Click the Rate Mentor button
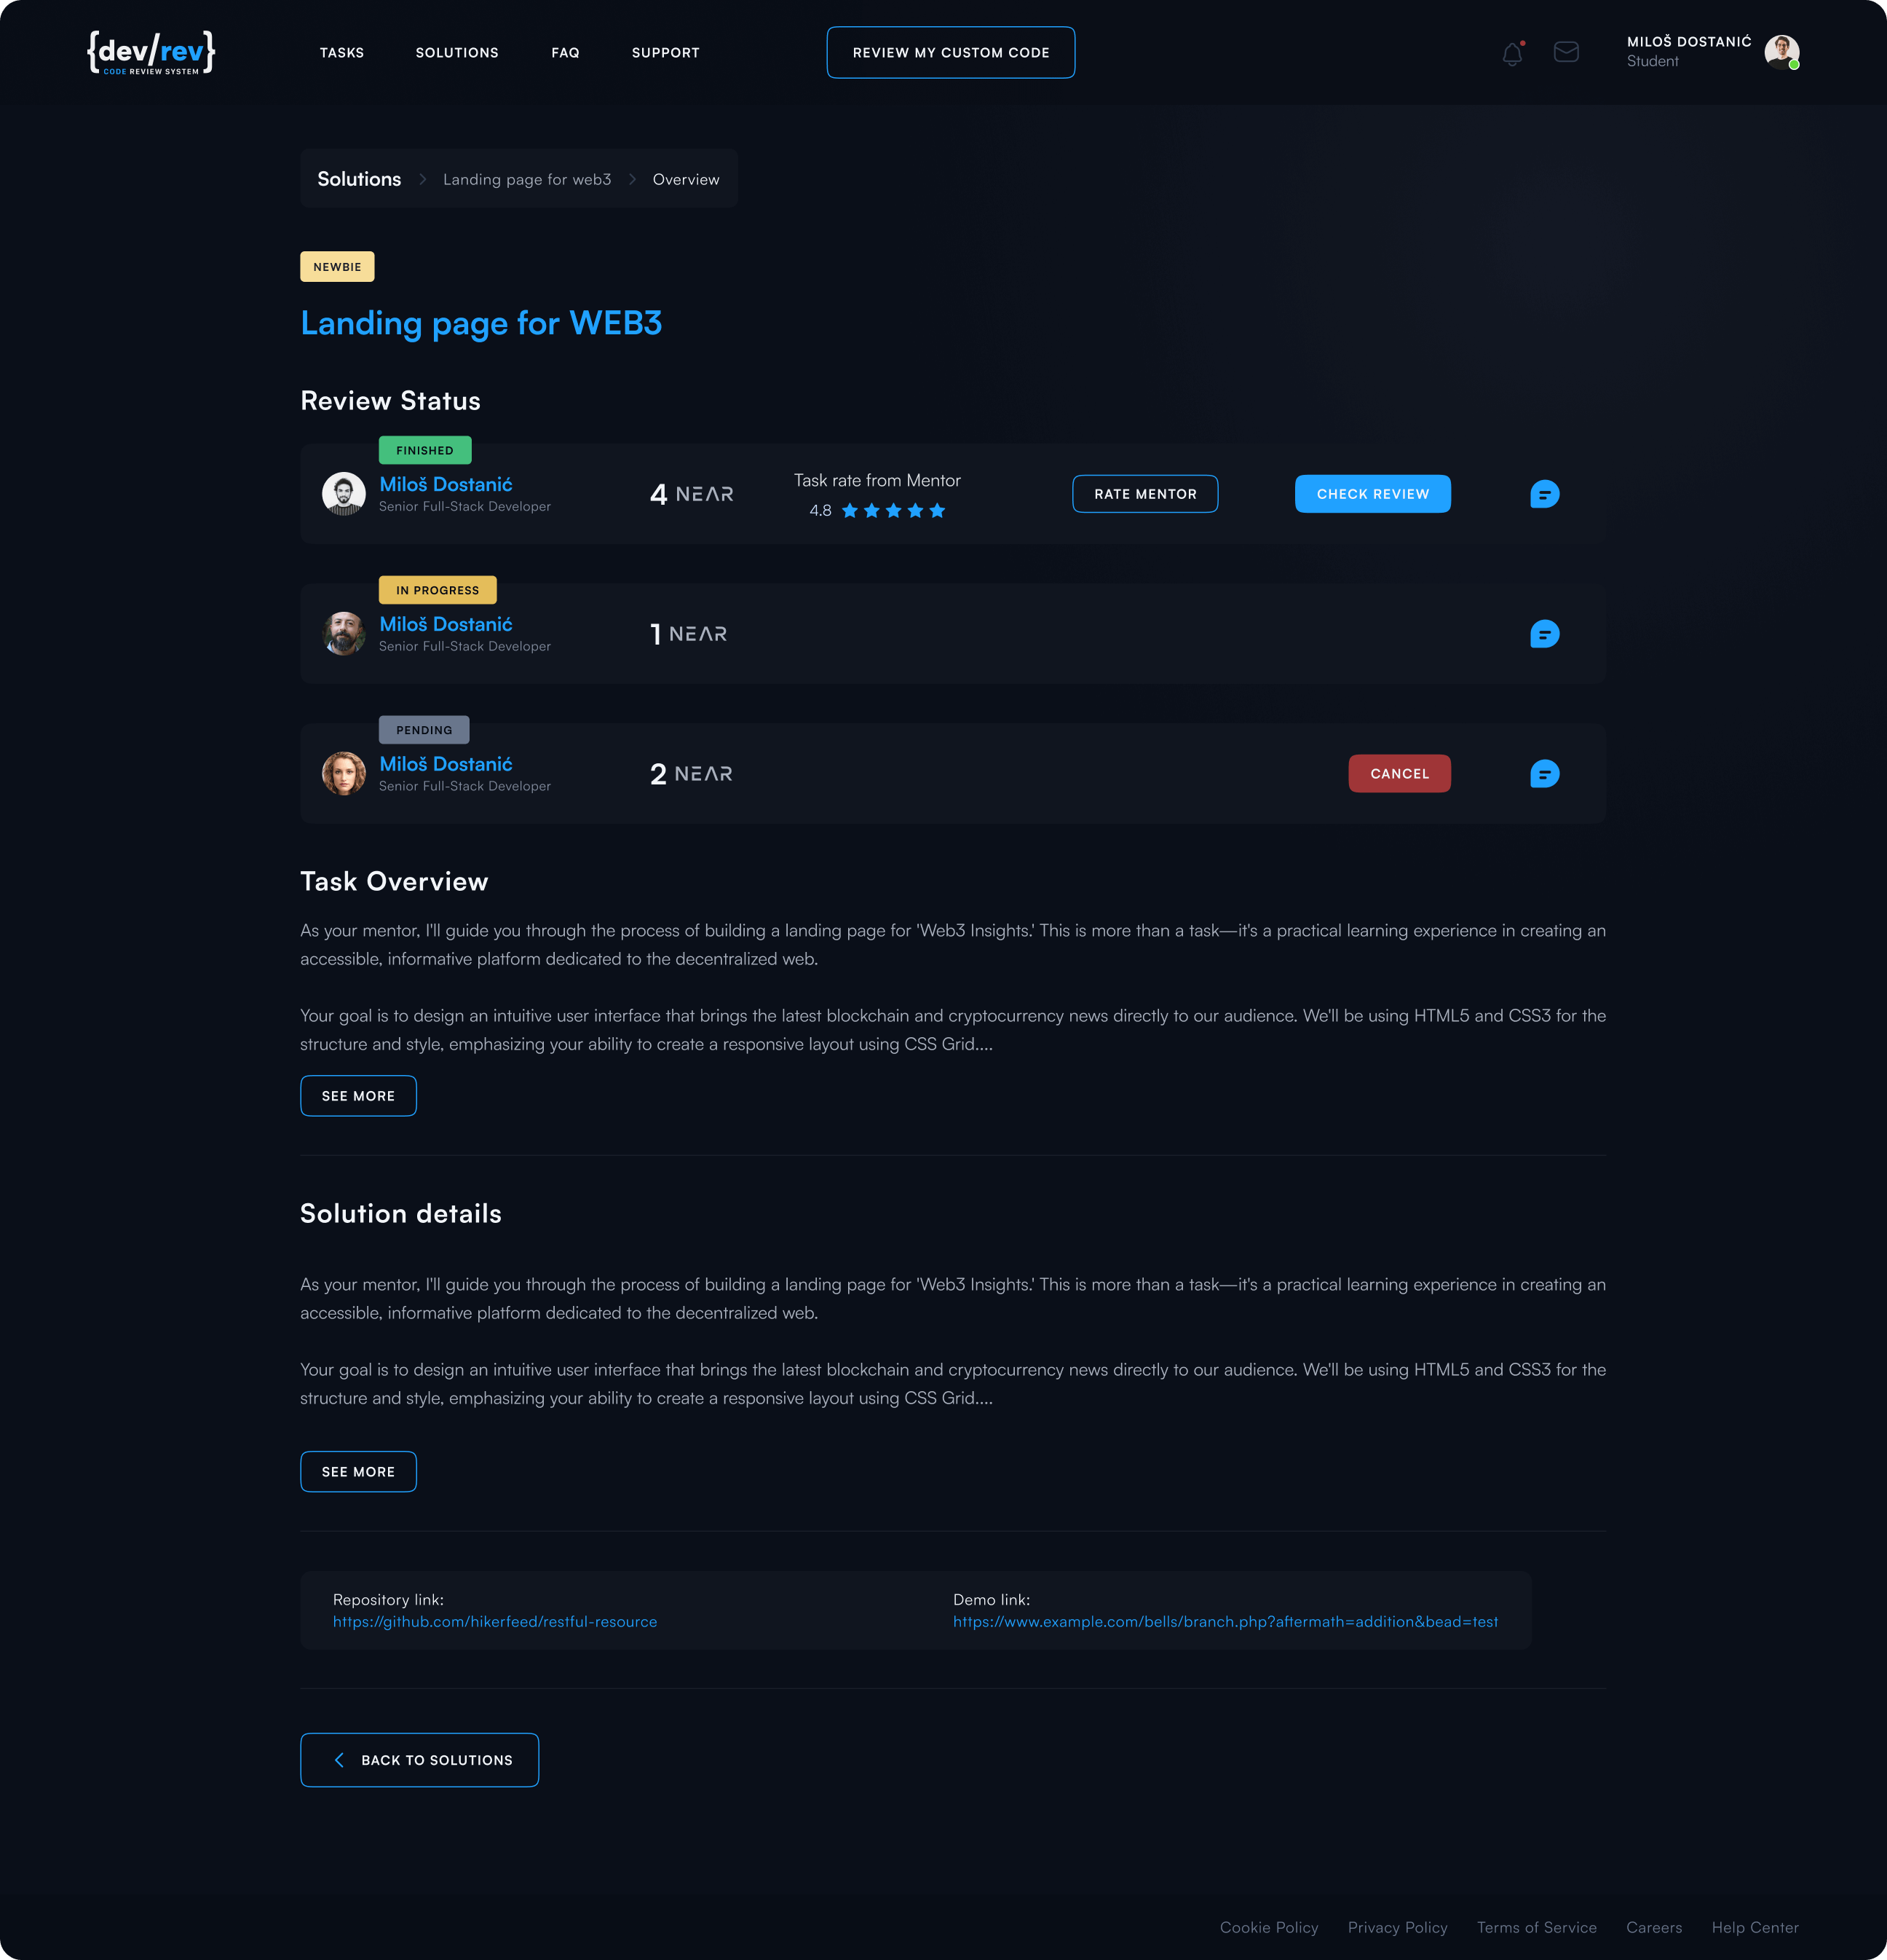The image size is (1887, 1960). (x=1144, y=494)
